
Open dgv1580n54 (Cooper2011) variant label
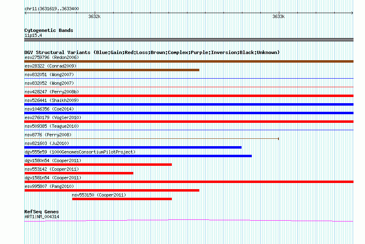click(53, 160)
